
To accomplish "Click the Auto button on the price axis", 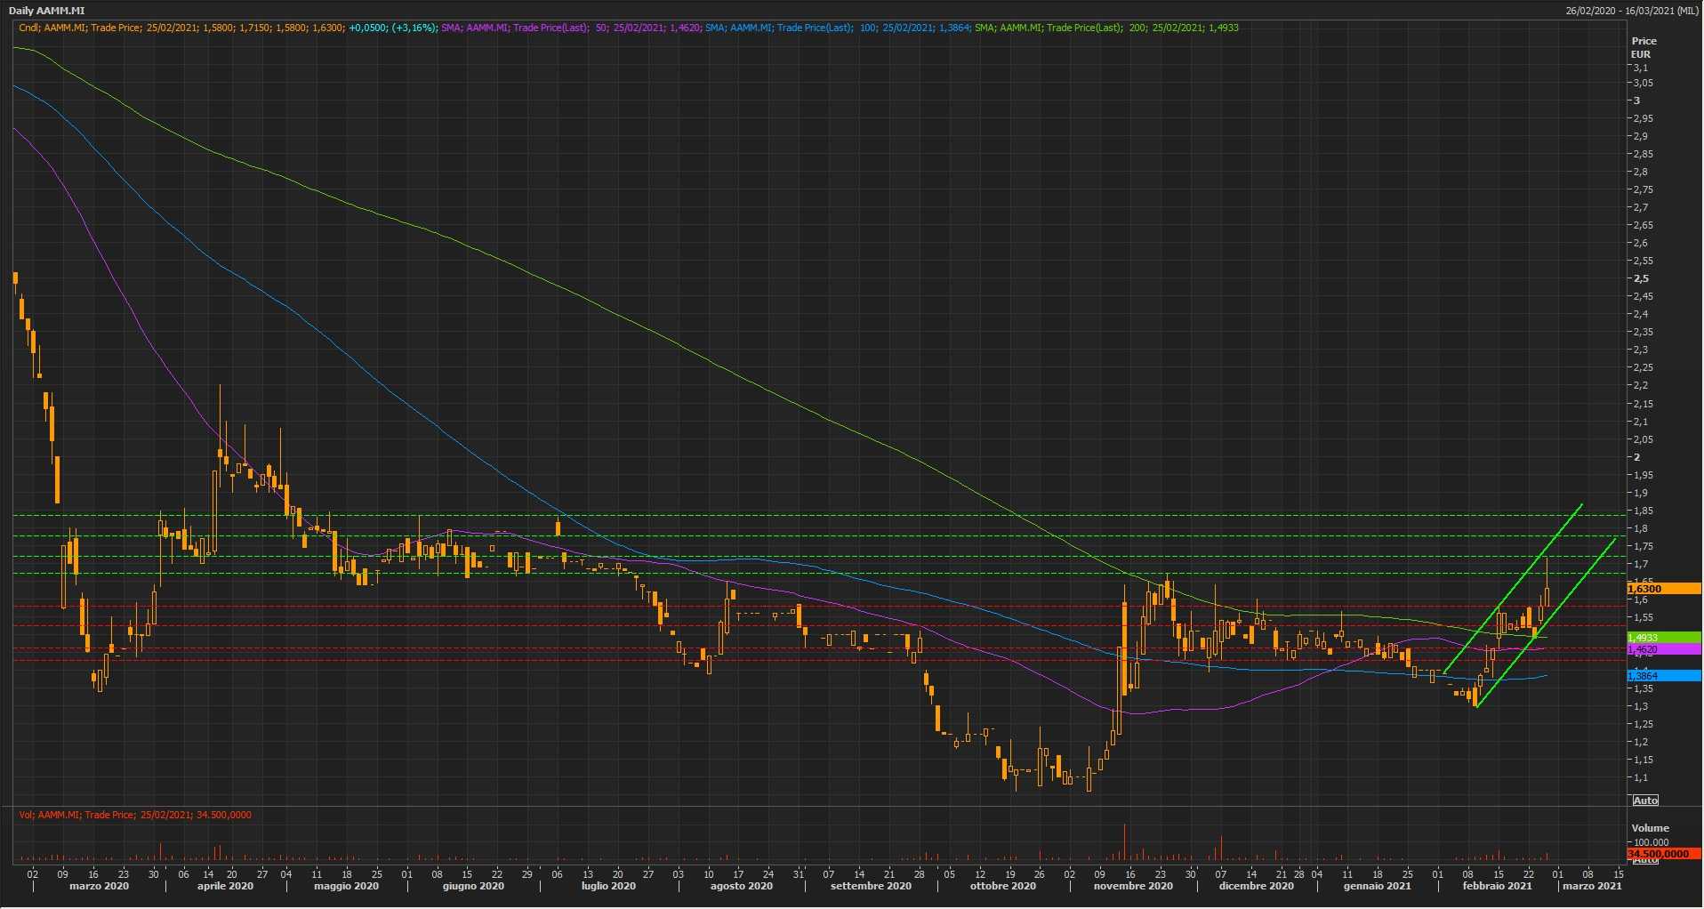I will (1645, 800).
